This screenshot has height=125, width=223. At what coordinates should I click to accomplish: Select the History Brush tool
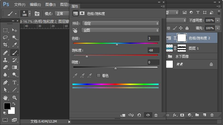coord(14,60)
